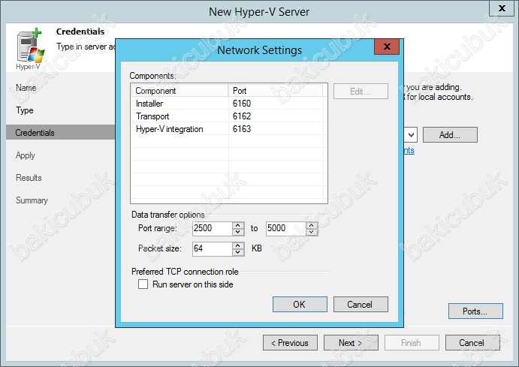Cancel the Network Settings dialog
Image resolution: width=519 pixels, height=367 pixels.
point(361,304)
